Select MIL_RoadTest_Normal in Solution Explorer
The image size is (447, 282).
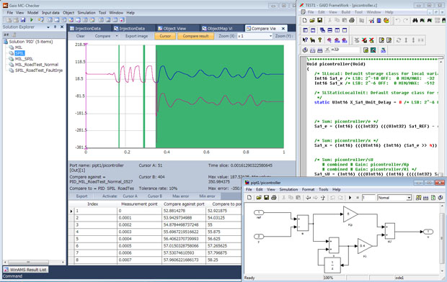pyautogui.click(x=37, y=65)
